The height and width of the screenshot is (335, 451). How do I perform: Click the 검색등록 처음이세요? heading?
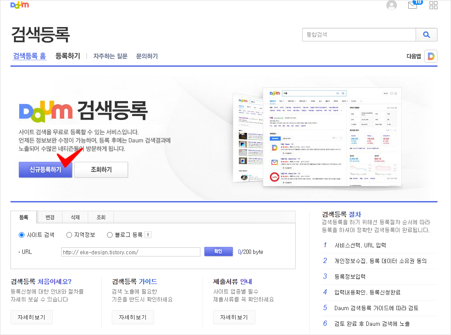coord(41,281)
